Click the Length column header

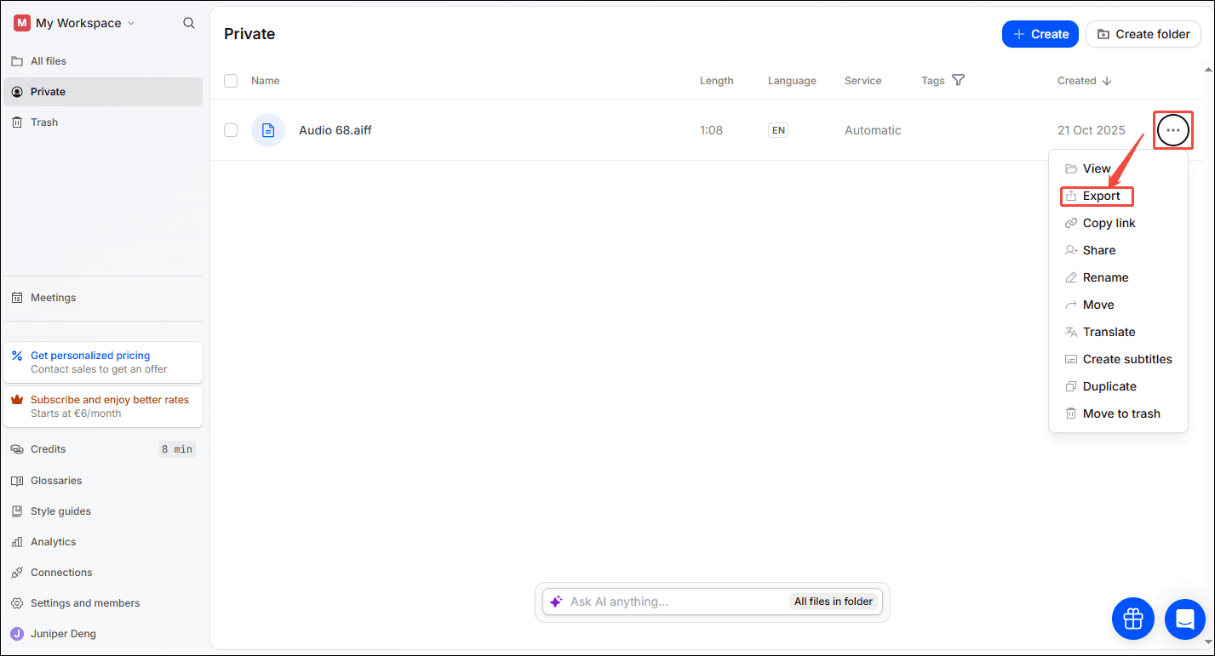717,81
